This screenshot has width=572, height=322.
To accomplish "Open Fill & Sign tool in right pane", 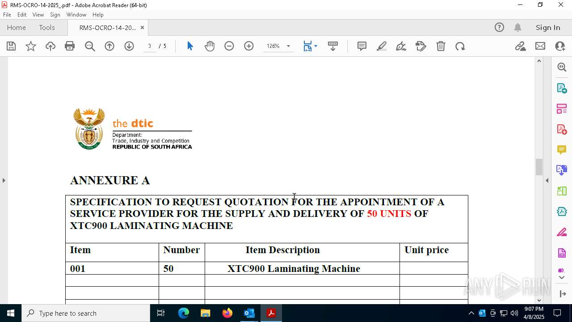I will 562,233.
